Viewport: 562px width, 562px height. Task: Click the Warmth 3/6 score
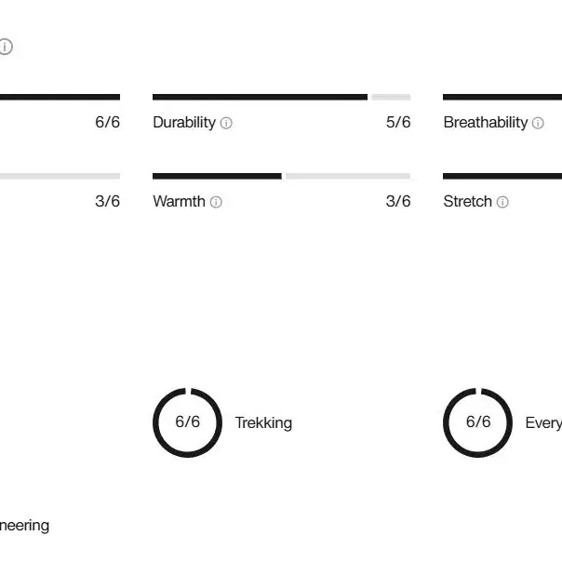point(398,201)
